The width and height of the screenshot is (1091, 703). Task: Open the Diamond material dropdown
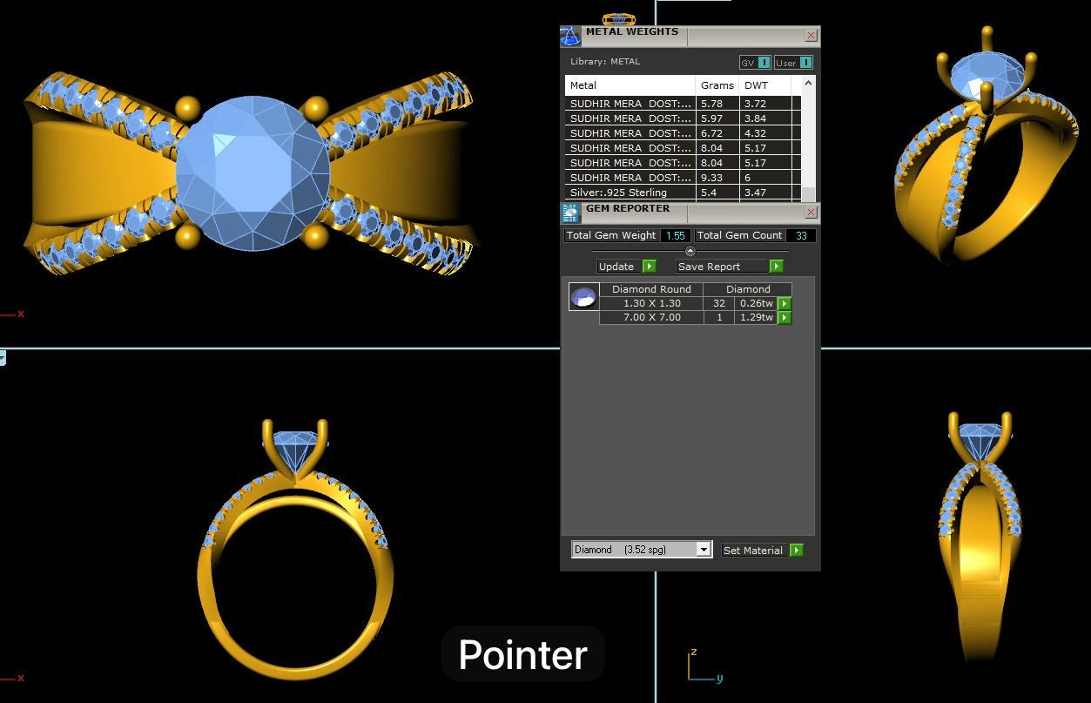[x=704, y=550]
